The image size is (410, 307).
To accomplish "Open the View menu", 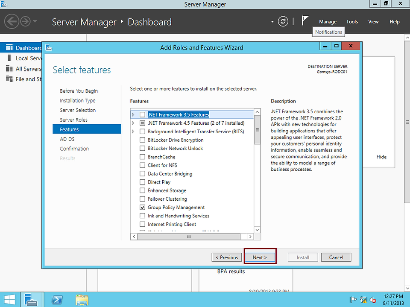I will pos(373,22).
